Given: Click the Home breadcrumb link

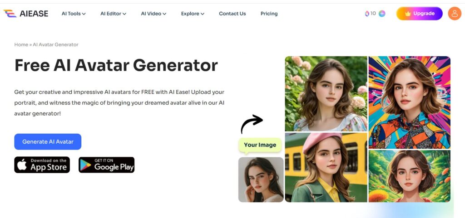Looking at the screenshot, I should point(21,45).
